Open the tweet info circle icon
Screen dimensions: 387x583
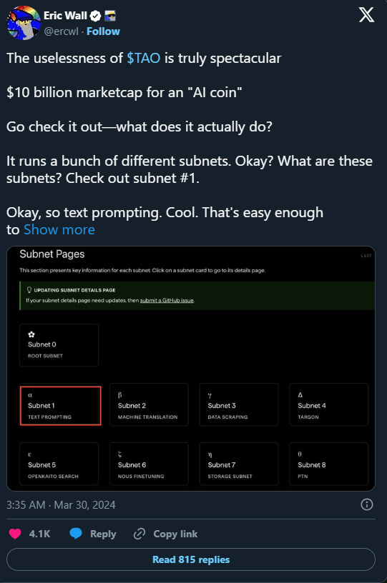click(366, 504)
